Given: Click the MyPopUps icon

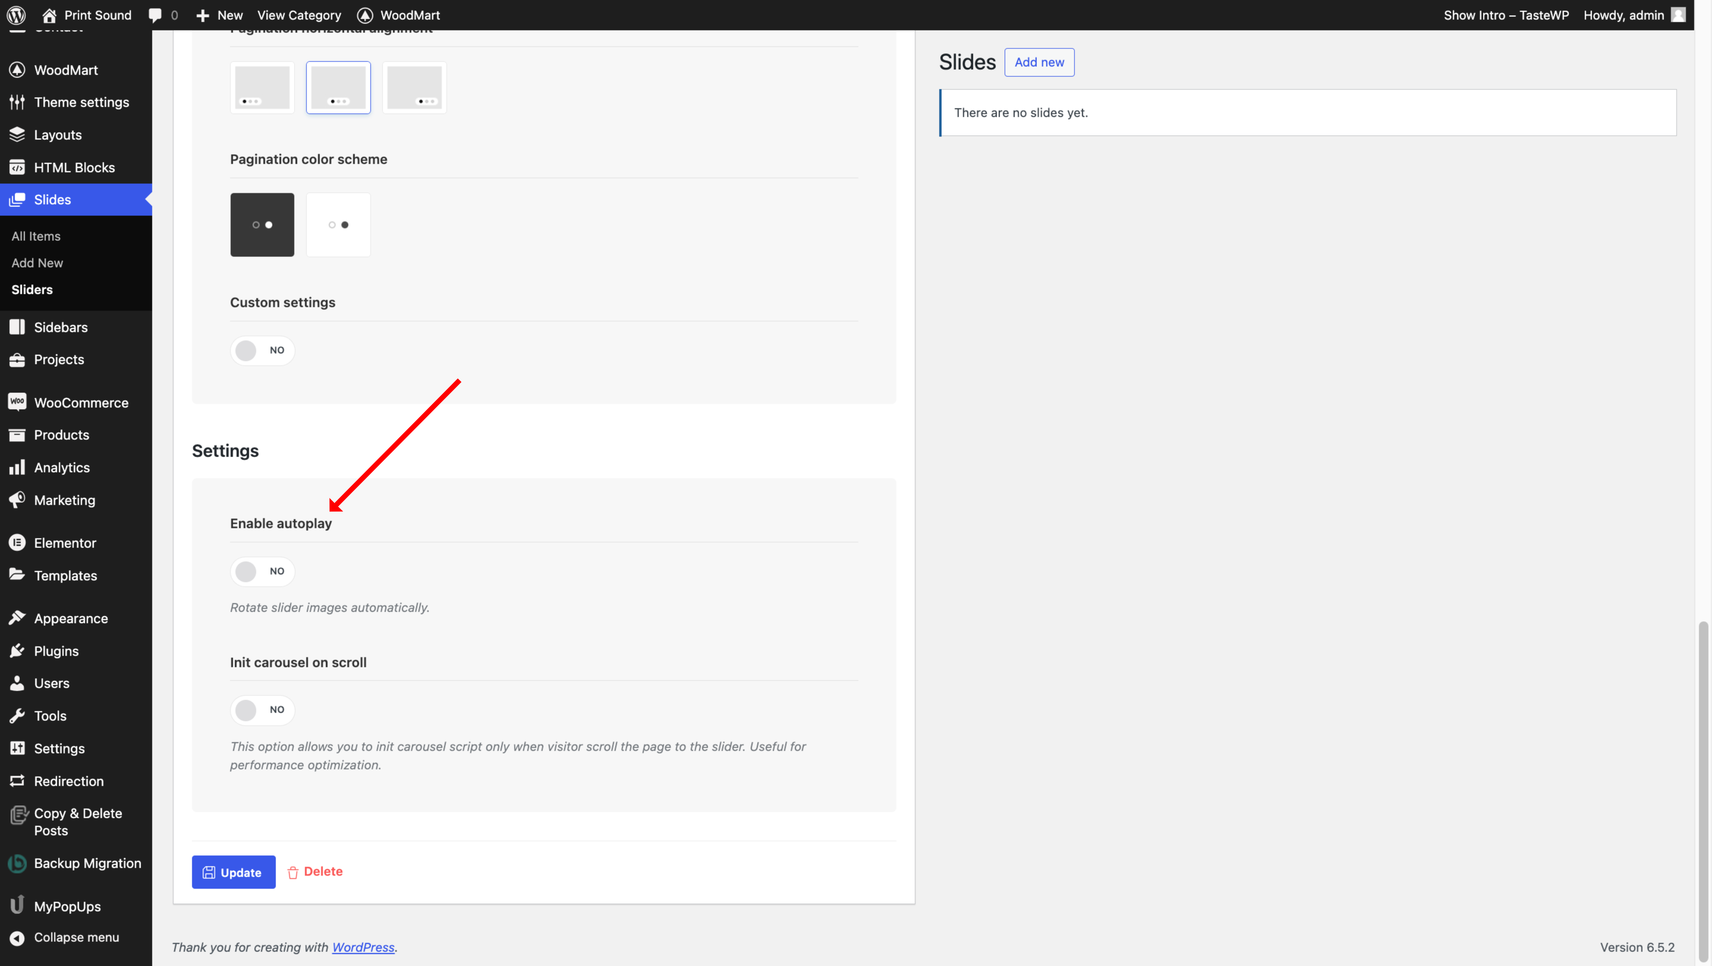Looking at the screenshot, I should 17,905.
